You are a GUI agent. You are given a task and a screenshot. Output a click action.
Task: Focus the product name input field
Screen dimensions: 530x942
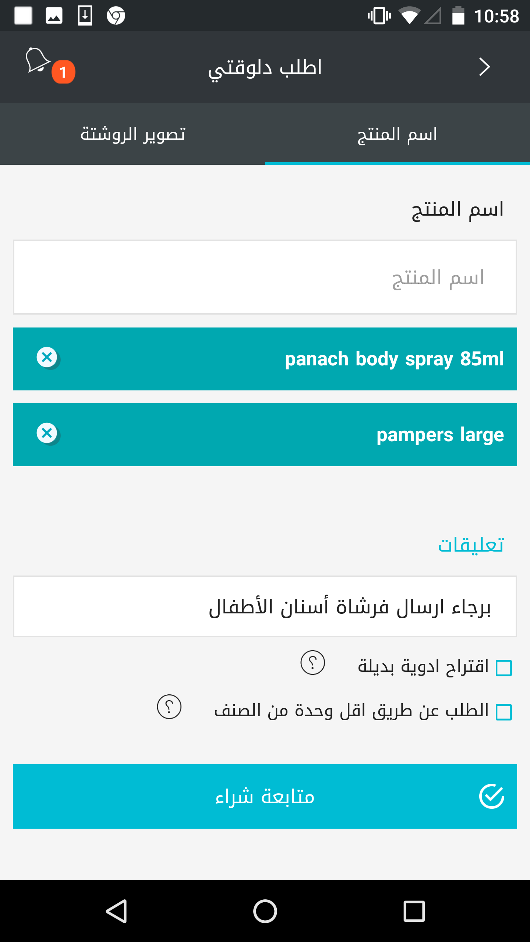265,277
